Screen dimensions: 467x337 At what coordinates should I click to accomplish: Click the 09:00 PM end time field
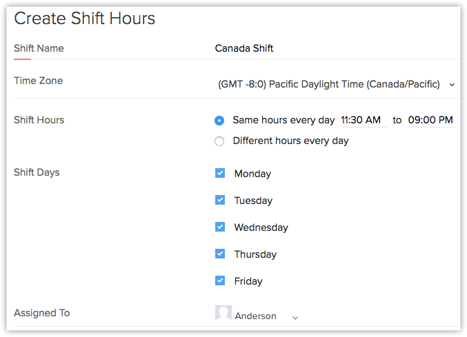(x=430, y=120)
